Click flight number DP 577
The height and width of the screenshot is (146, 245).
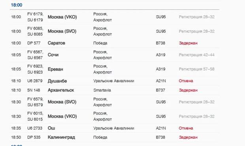pos(34,43)
